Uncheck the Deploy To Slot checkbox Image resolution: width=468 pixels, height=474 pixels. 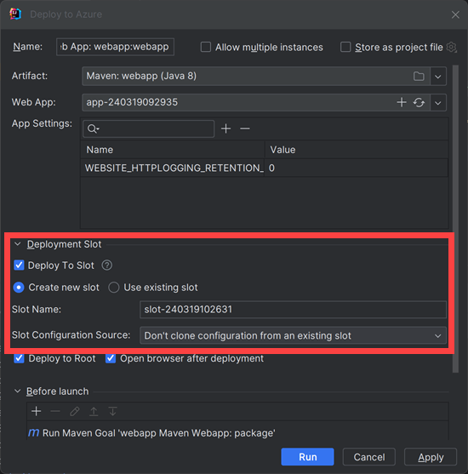pos(19,266)
